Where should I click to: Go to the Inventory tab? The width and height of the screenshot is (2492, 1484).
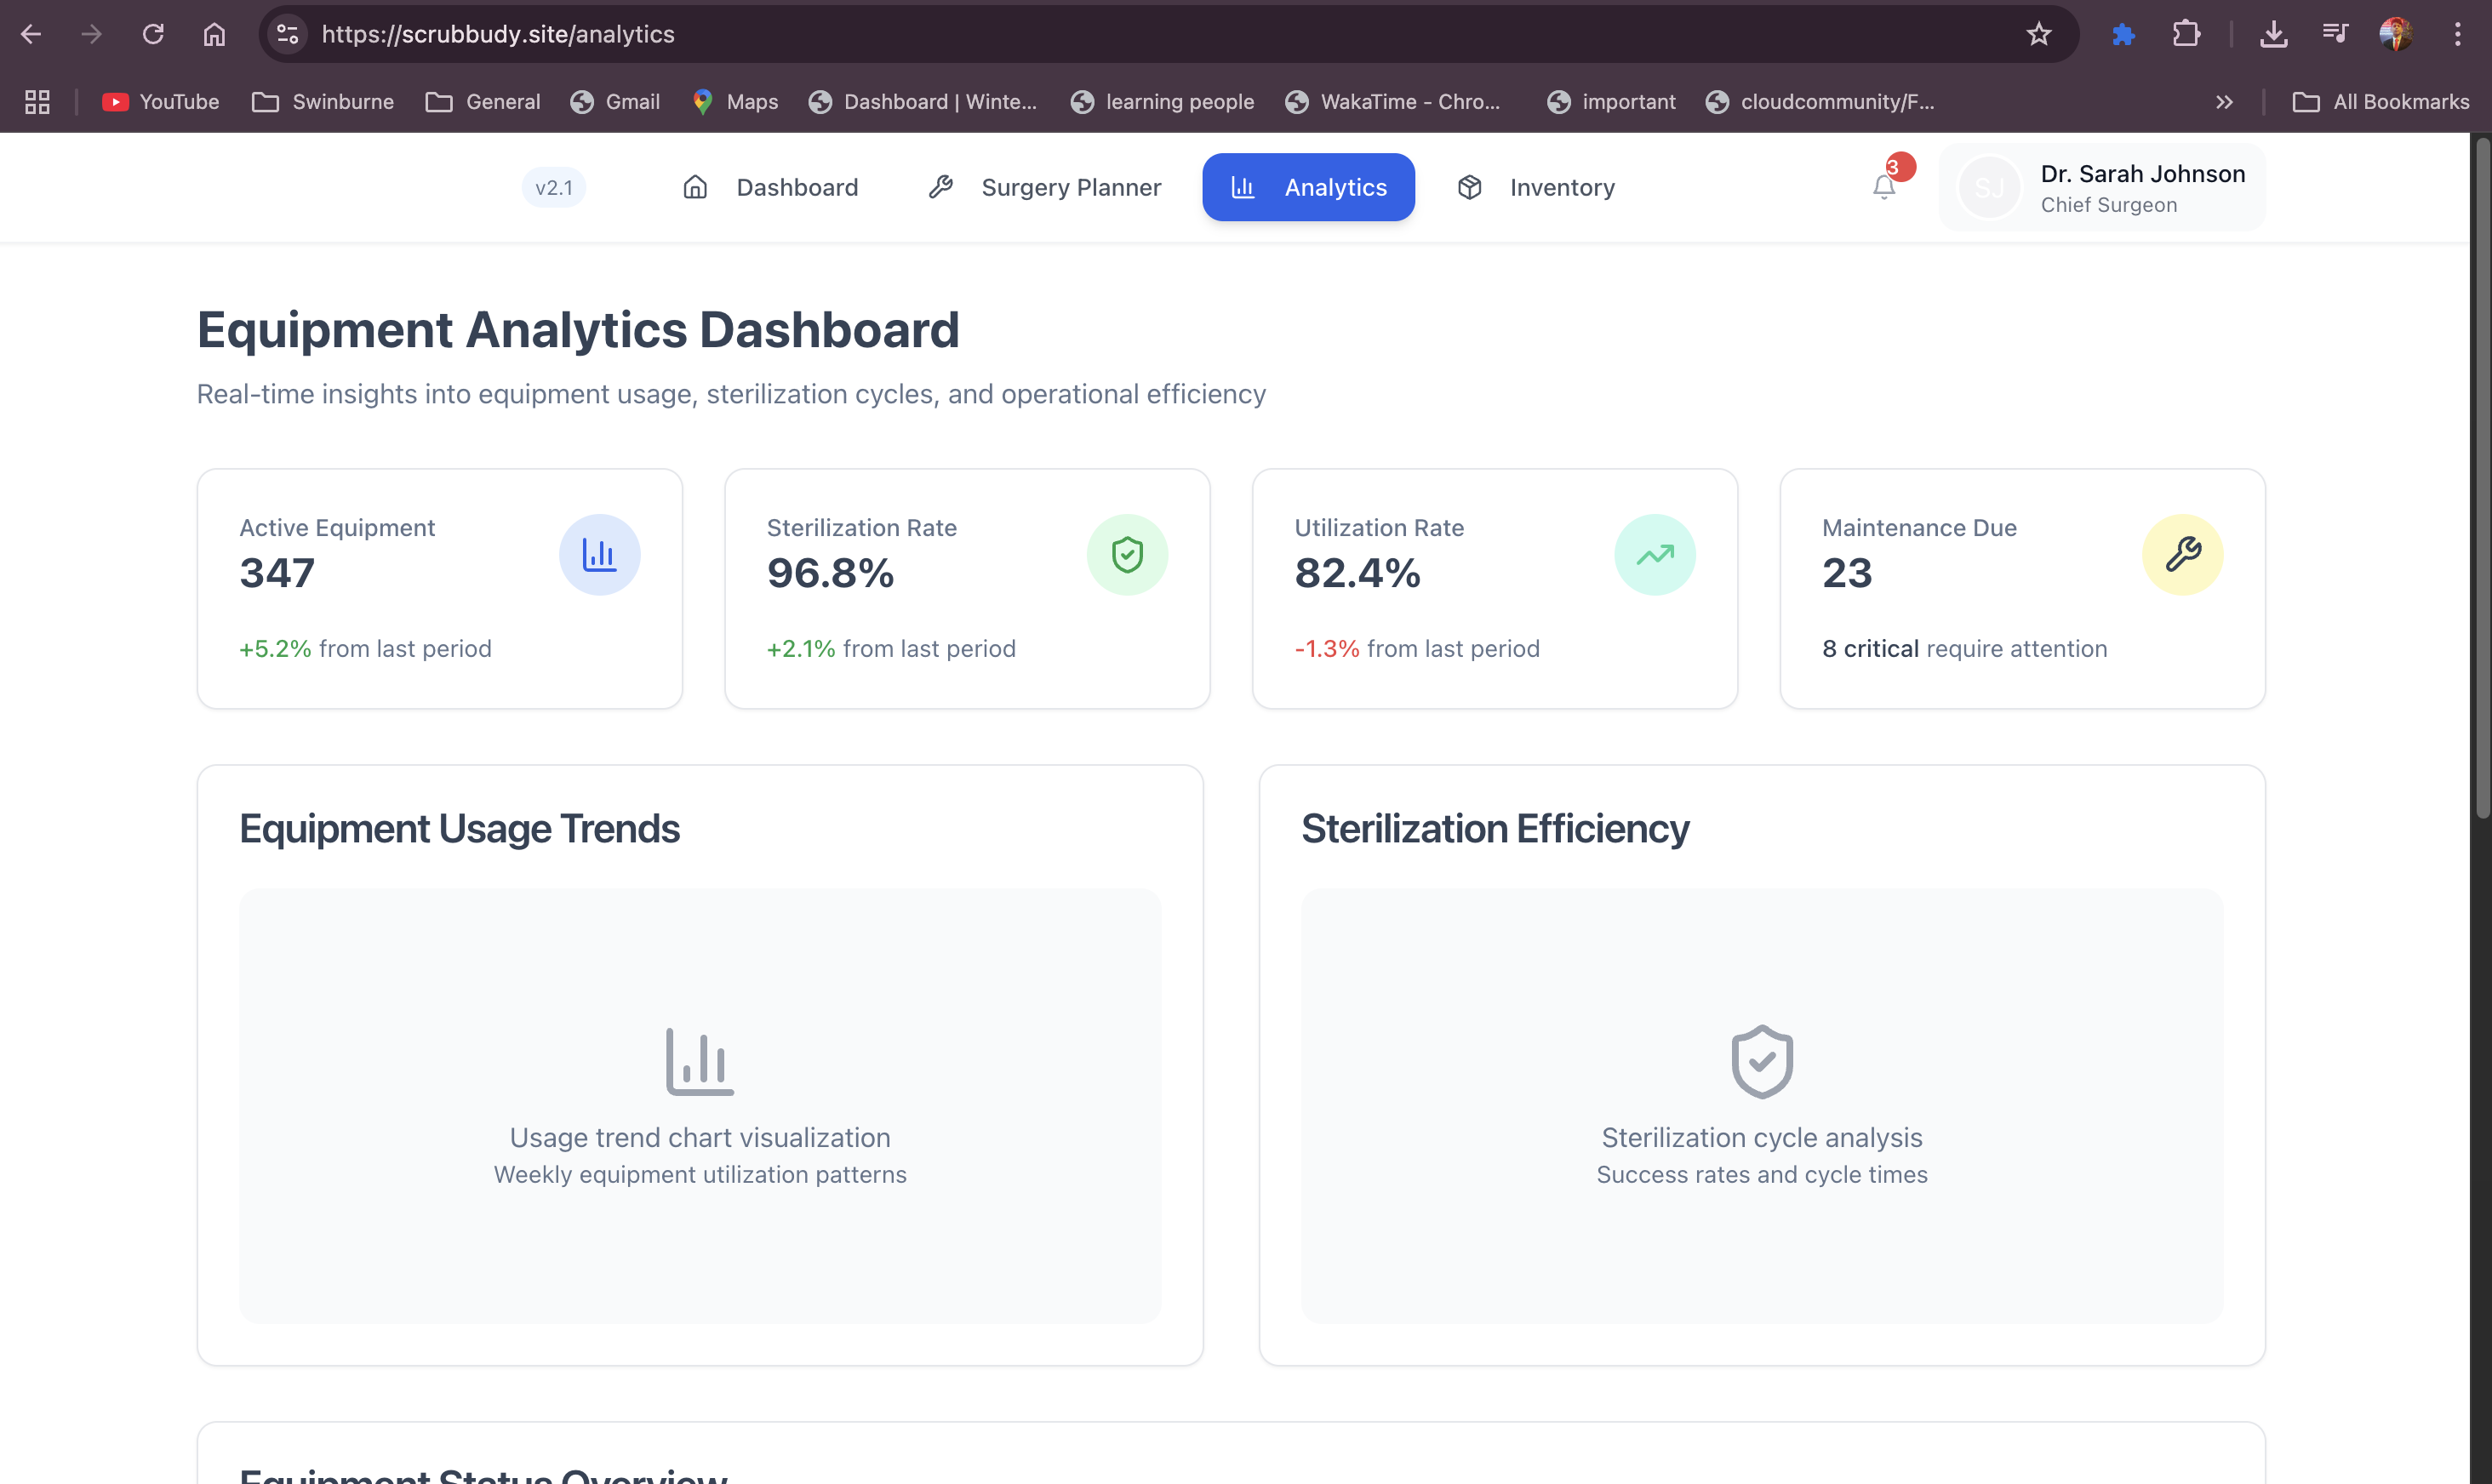(x=1536, y=187)
